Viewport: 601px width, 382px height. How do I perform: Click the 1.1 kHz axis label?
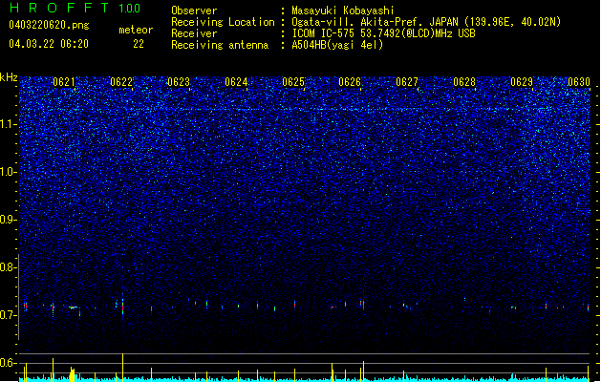pos(9,125)
